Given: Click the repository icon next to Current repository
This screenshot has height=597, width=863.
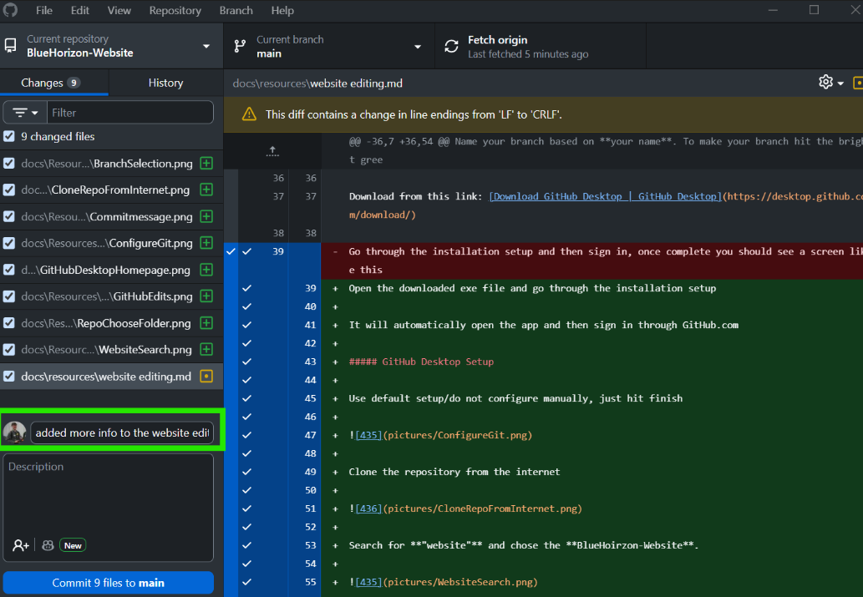Looking at the screenshot, I should 11,46.
